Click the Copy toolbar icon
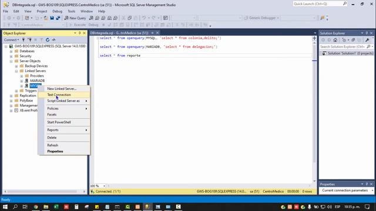376x211 pixels. click(129, 18)
